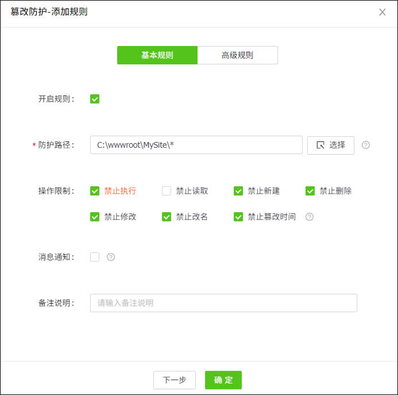
Task: Enable the 禁止读取 checkbox
Action: coord(167,191)
